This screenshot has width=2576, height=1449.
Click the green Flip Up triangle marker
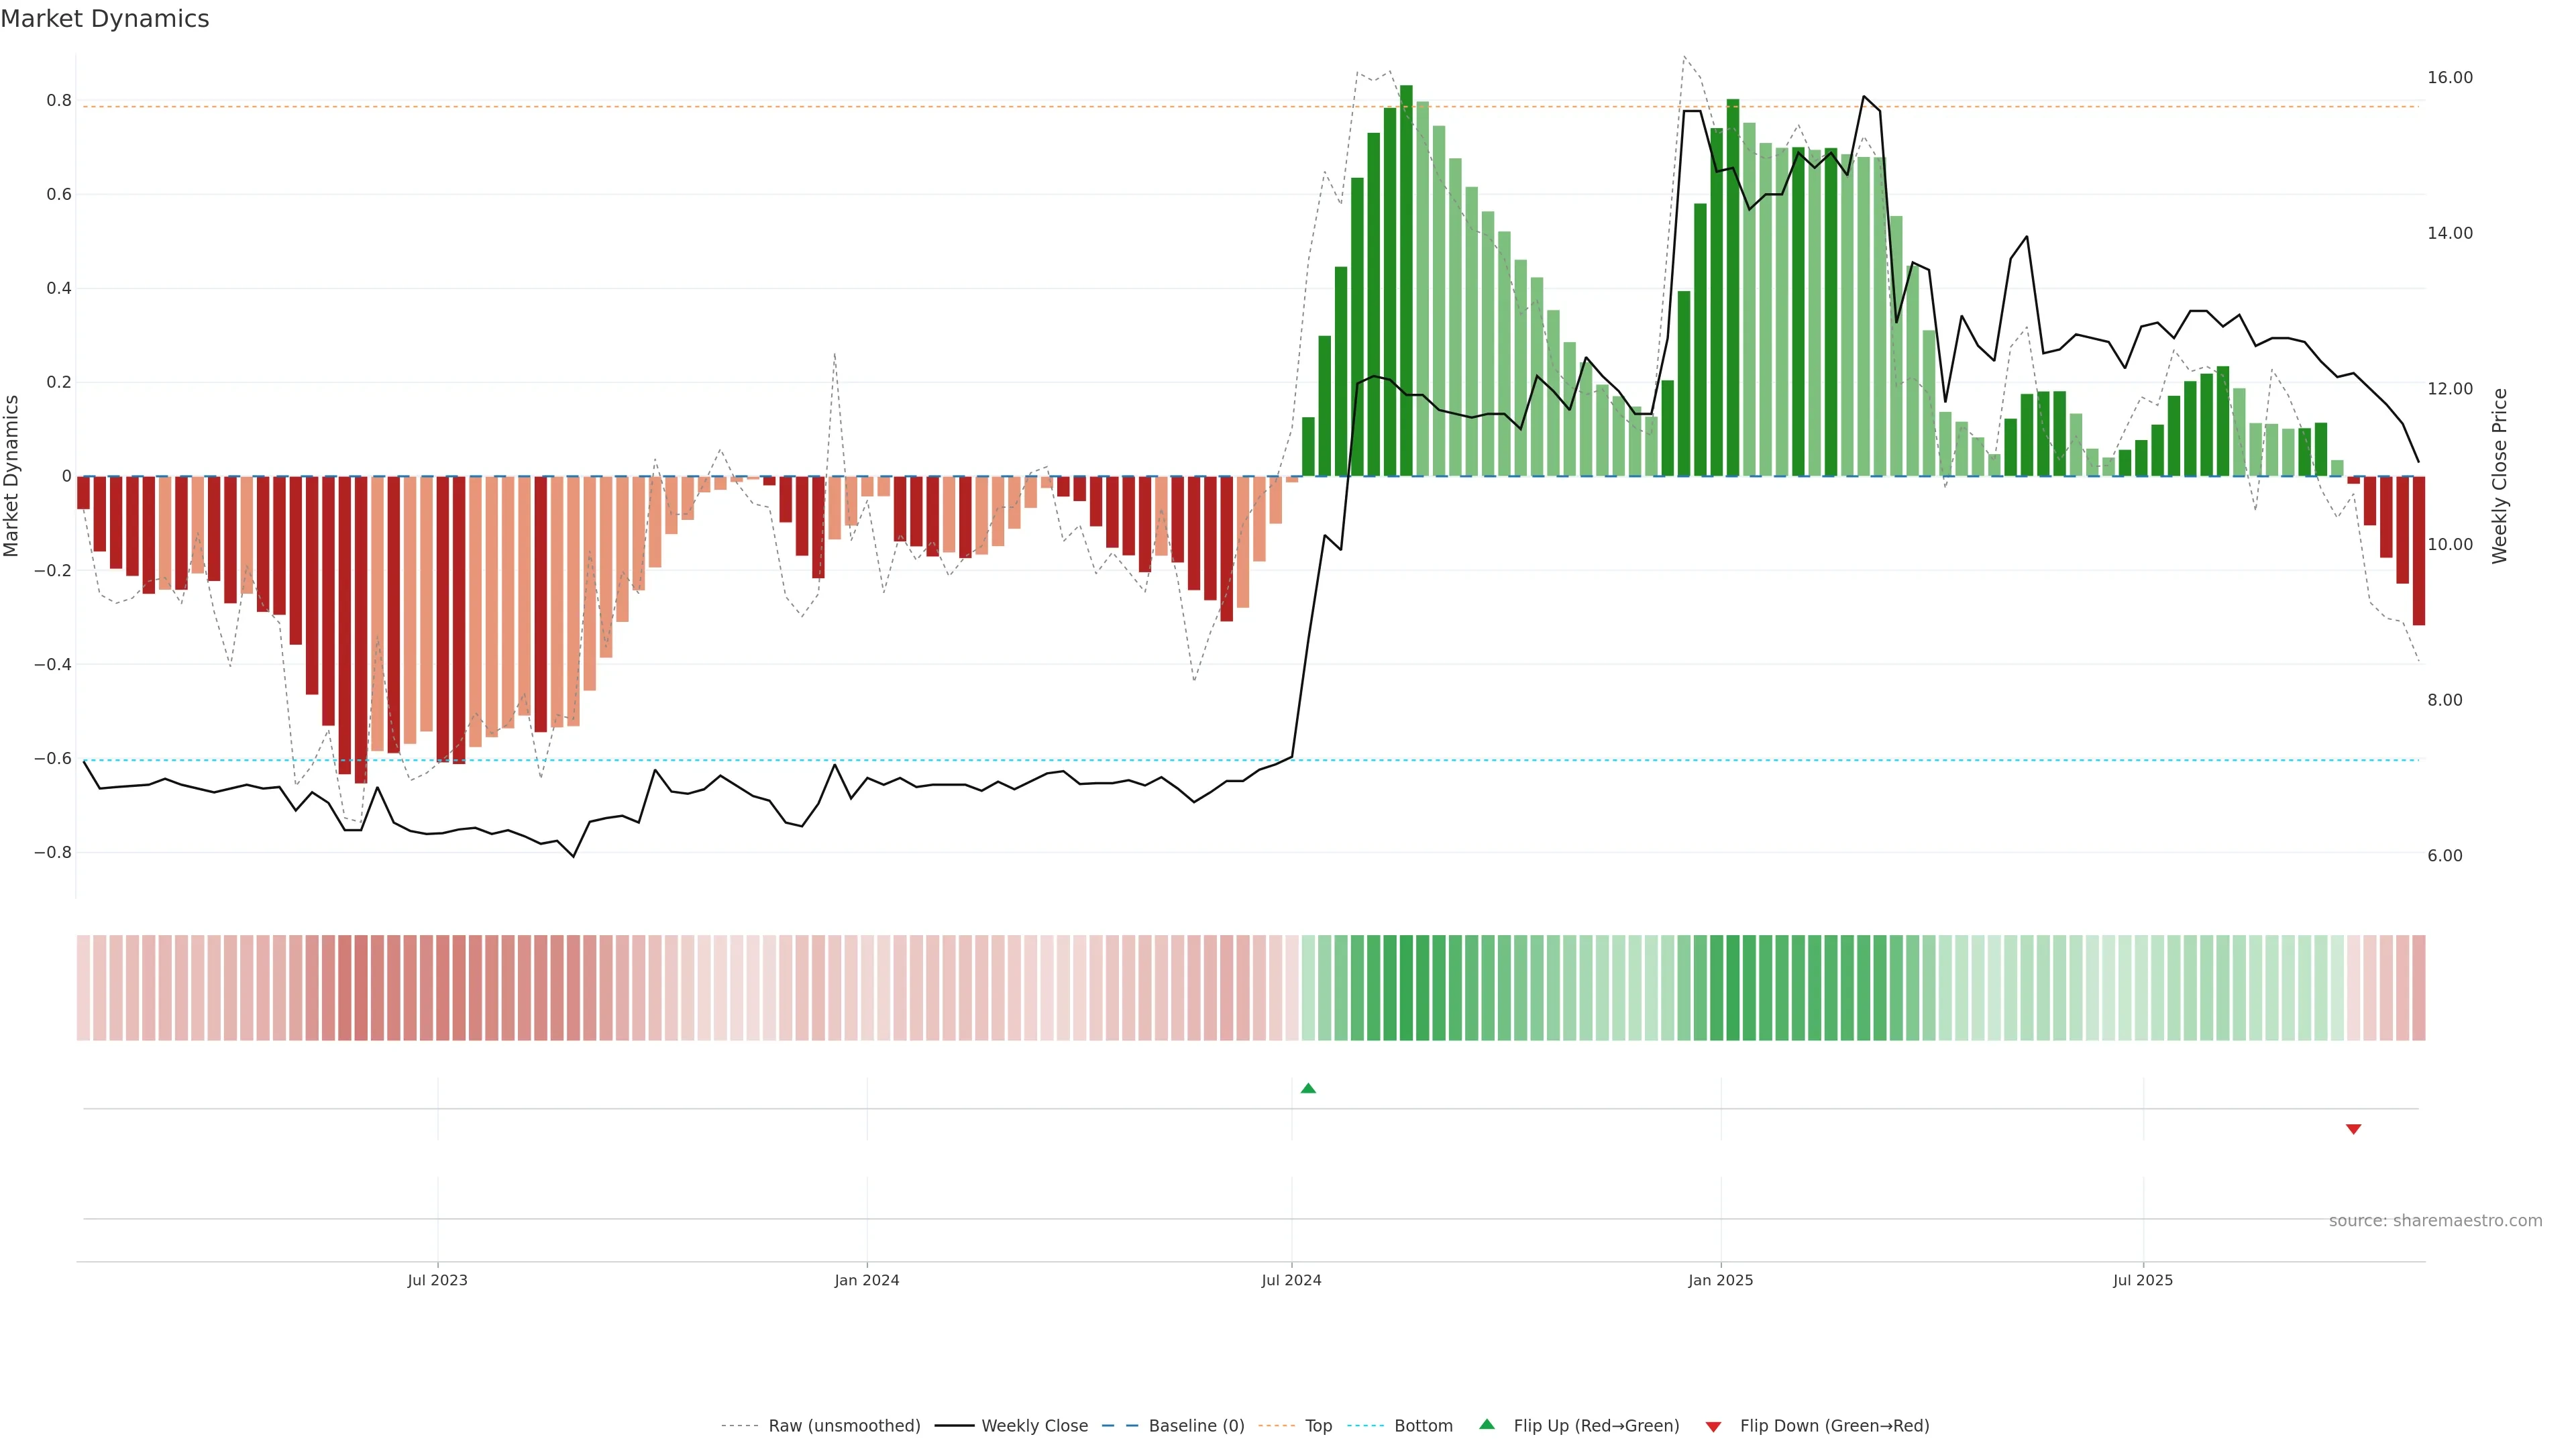coord(1308,1088)
